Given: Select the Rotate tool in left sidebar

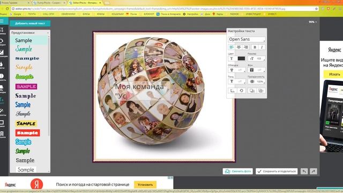Looking at the screenshot, I should coord(2,42).
